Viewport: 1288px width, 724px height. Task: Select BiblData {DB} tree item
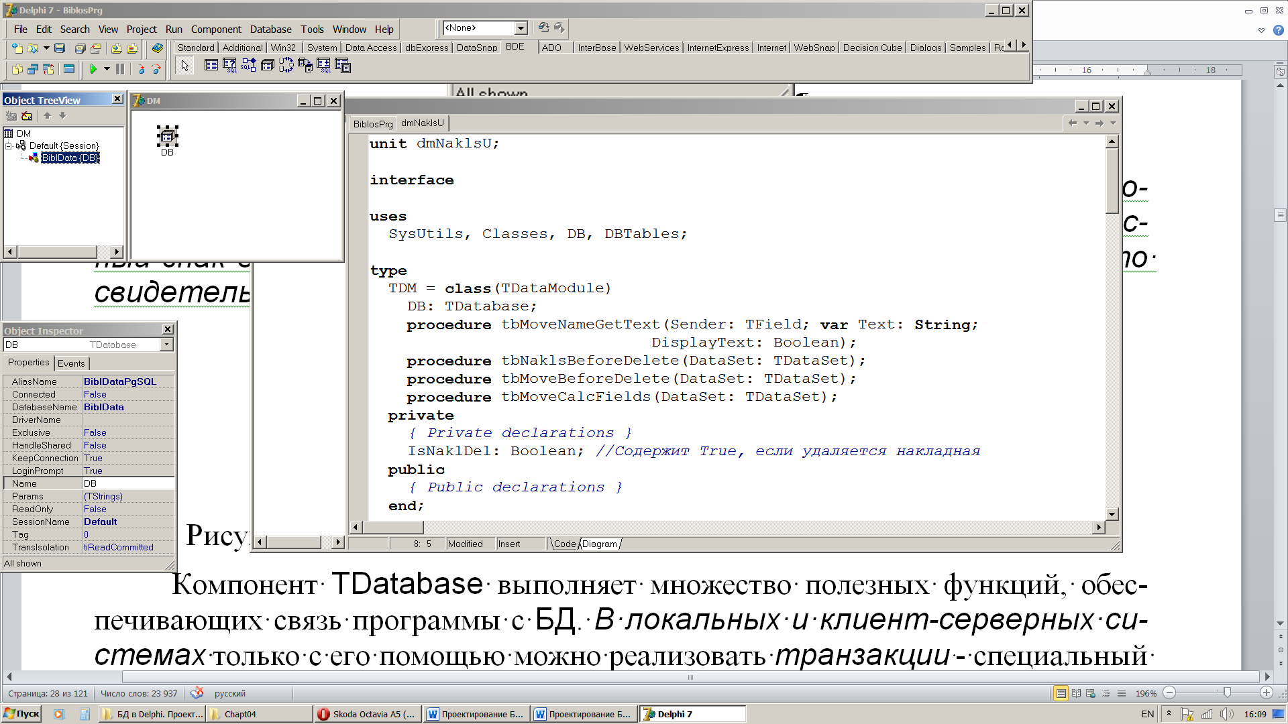pos(70,158)
